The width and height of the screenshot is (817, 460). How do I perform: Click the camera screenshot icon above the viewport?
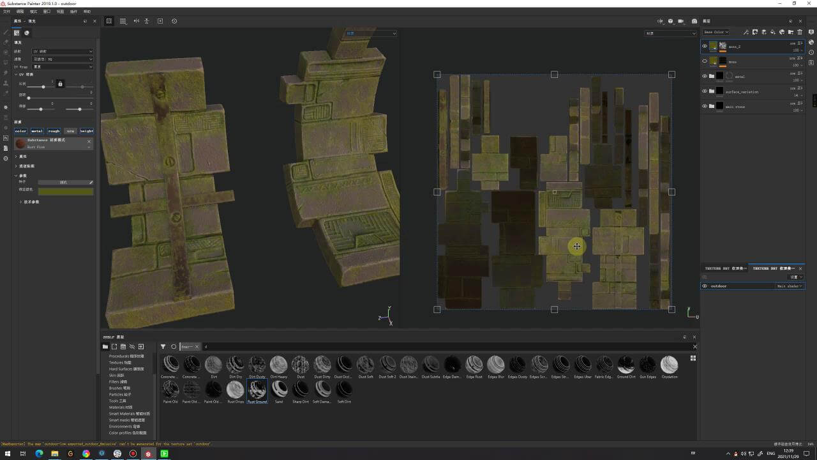(694, 21)
